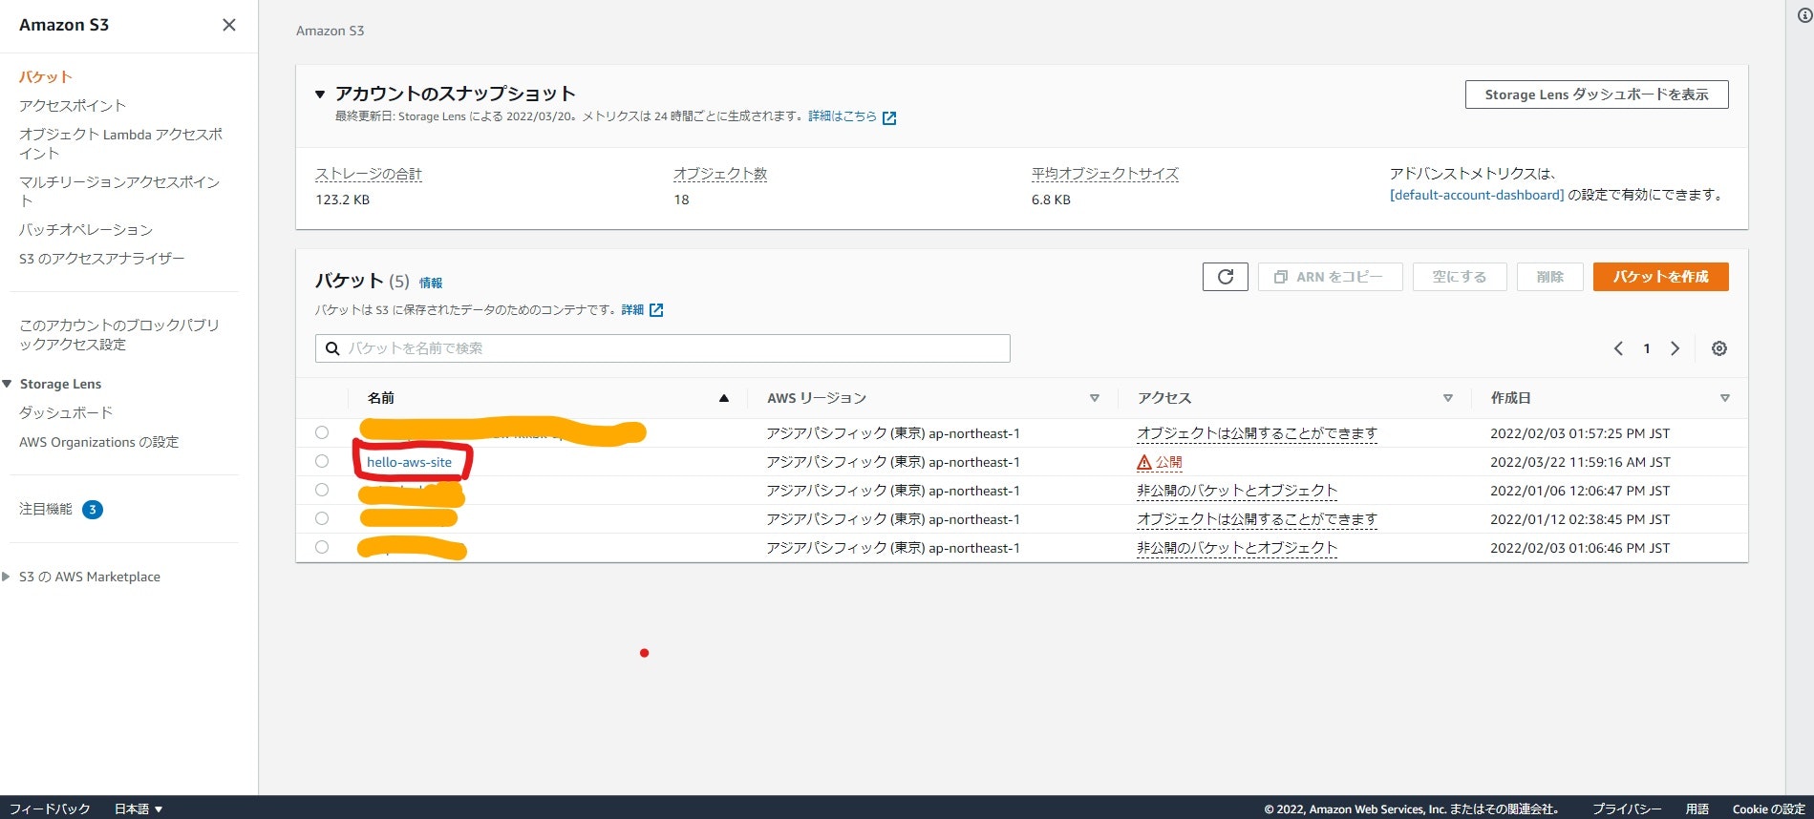Collapse the アカウントのスナップショット section

(320, 94)
